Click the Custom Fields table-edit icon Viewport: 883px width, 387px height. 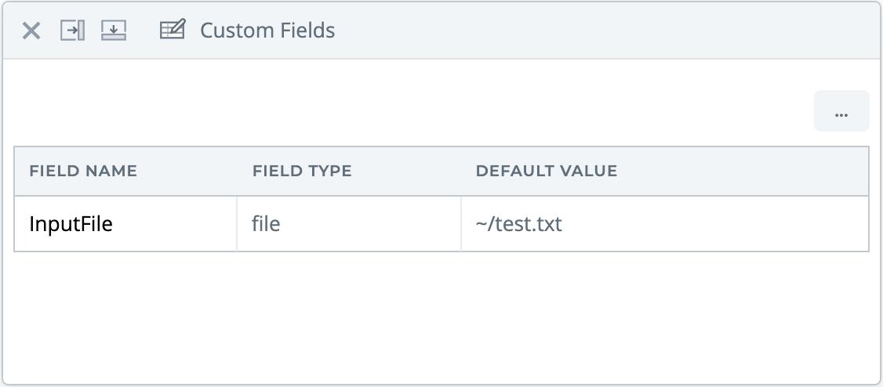[172, 31]
